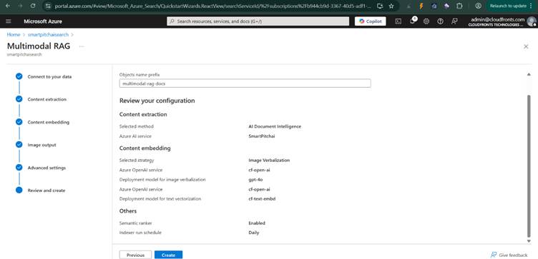Click the Create button

pos(168,255)
